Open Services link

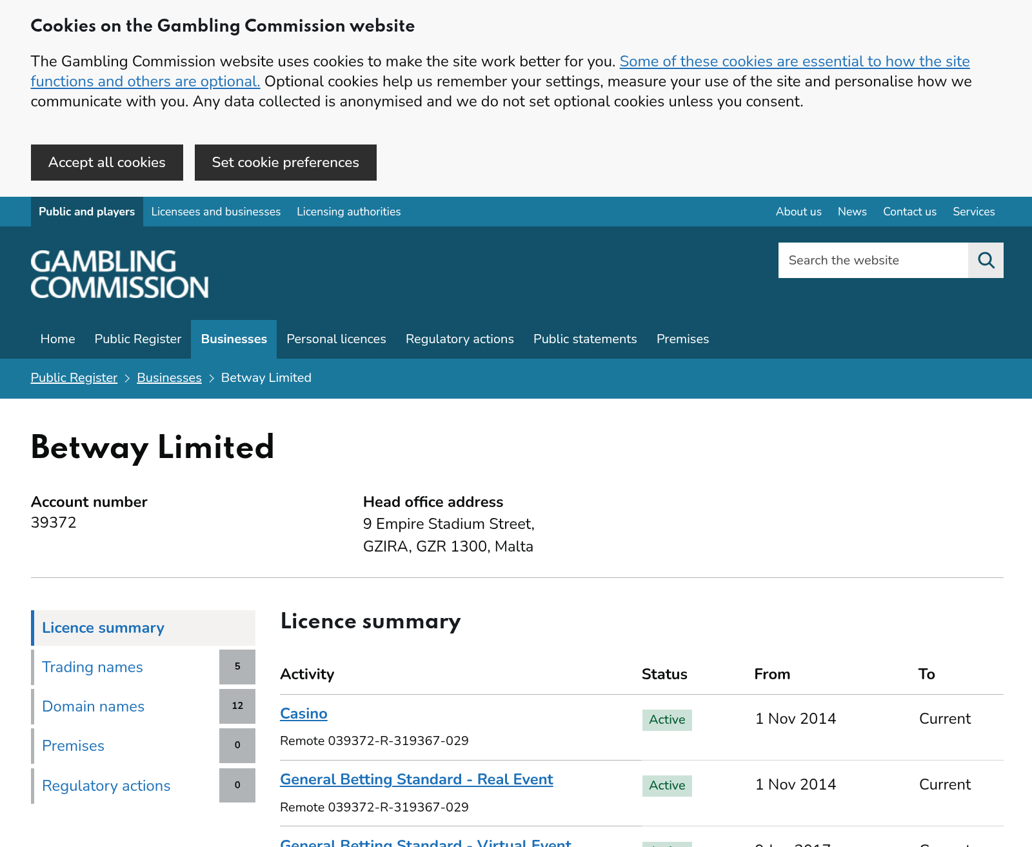[x=974, y=212]
